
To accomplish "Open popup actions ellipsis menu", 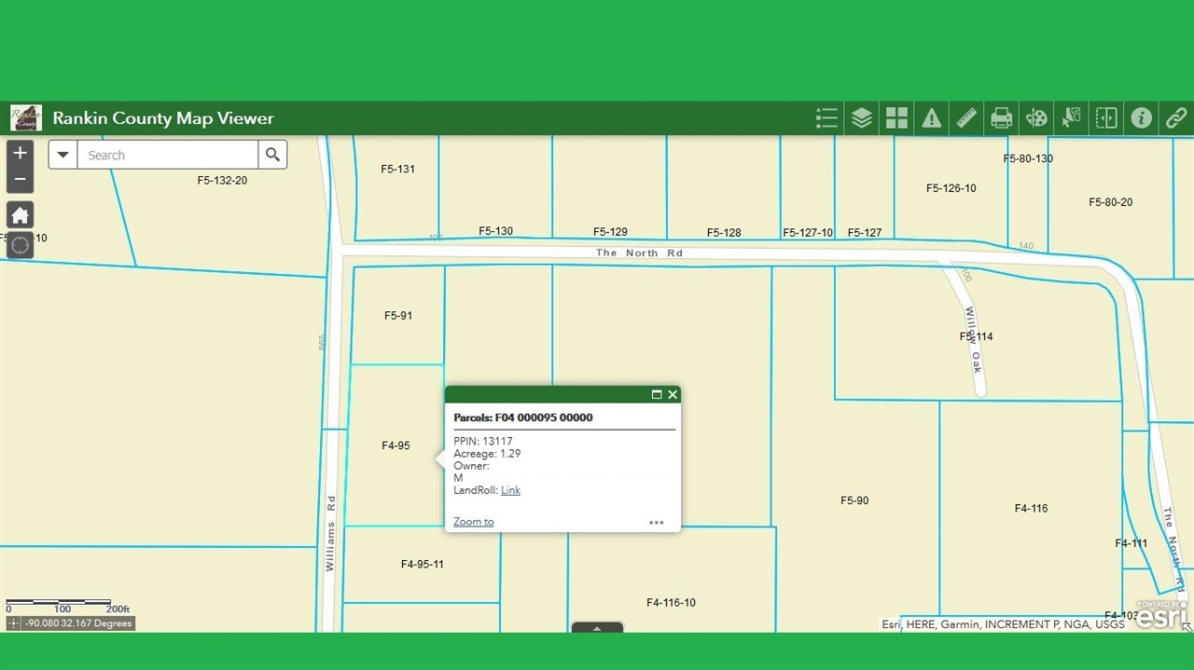I will pos(657,523).
